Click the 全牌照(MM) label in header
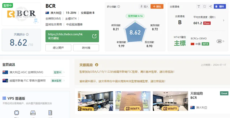Screen dimensions: 230x118 (53, 19)
